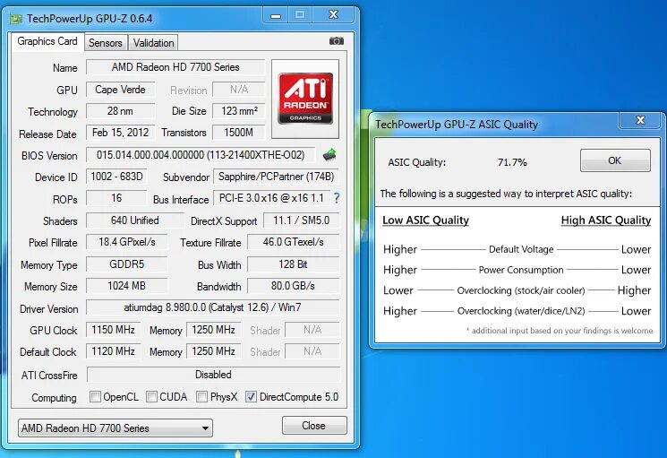Viewport: 667px width, 458px height.
Task: Click the Overclocking (water/dice/LN2) text
Action: pyautogui.click(x=521, y=311)
